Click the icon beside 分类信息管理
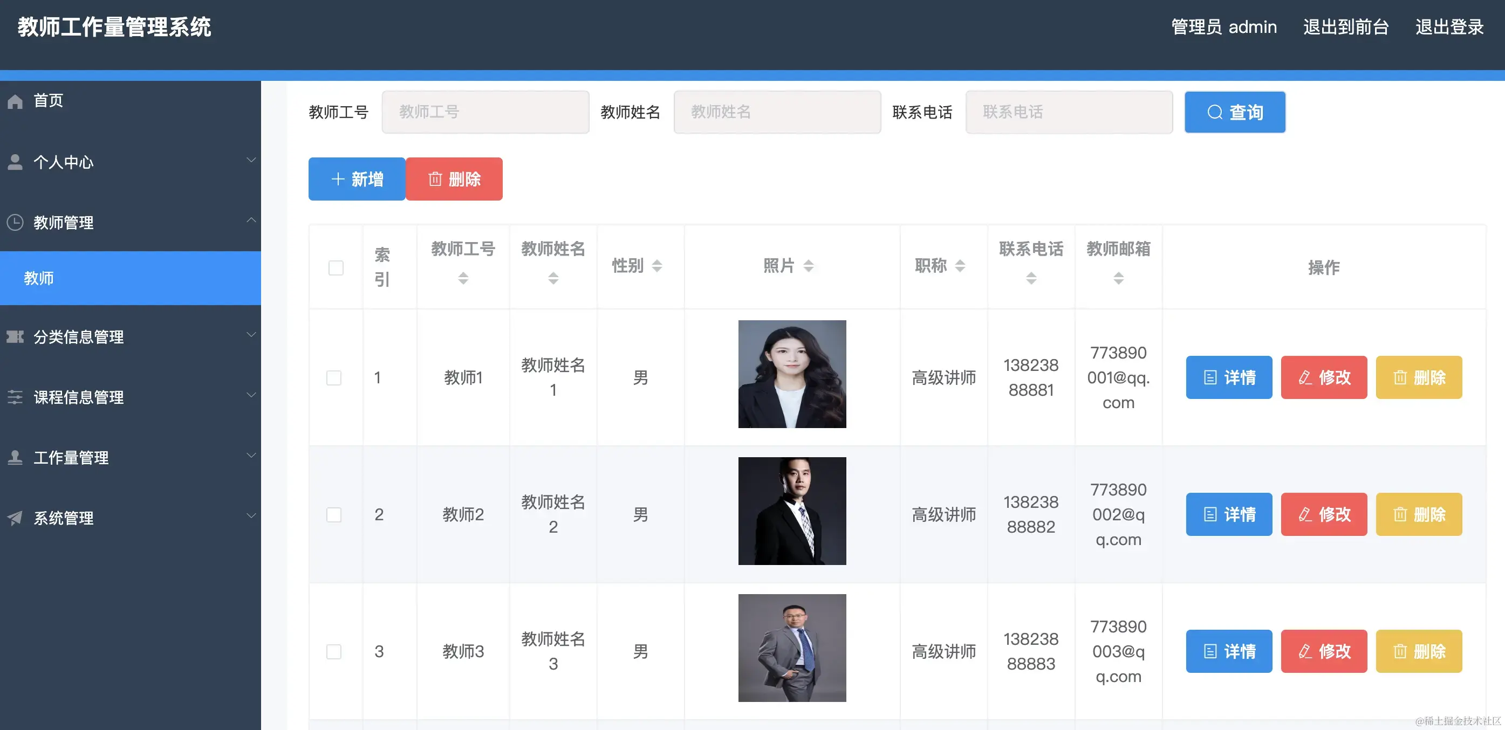Viewport: 1505px width, 730px height. point(15,336)
